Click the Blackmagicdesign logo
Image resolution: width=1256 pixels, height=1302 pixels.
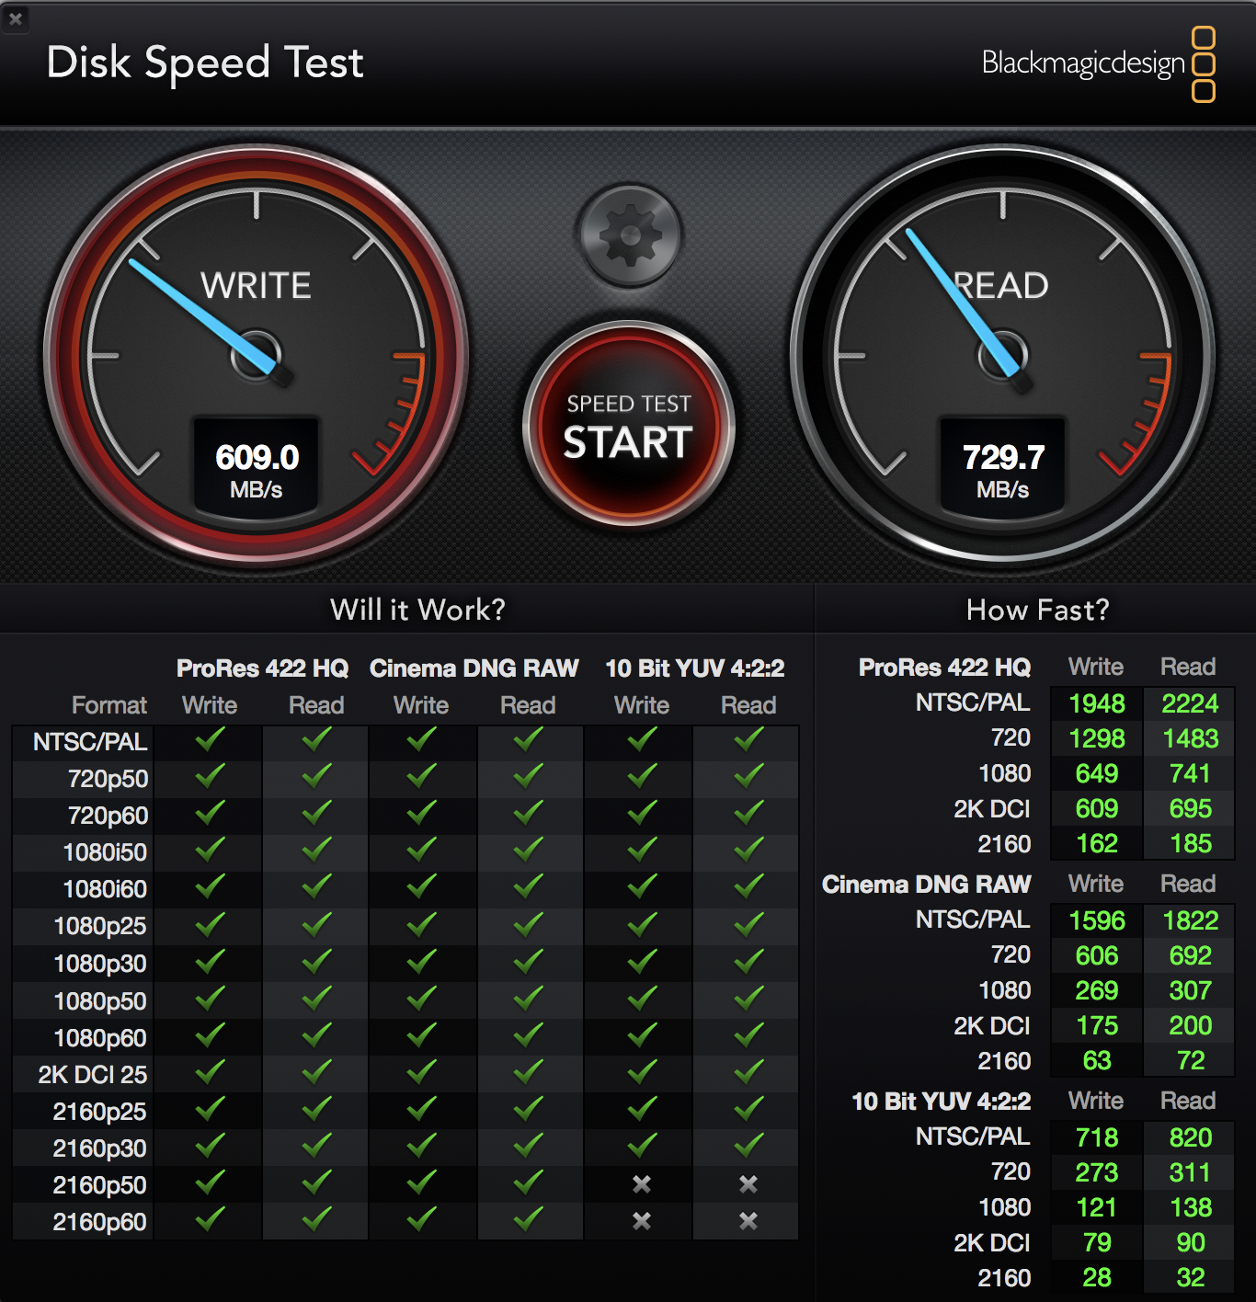1098,63
